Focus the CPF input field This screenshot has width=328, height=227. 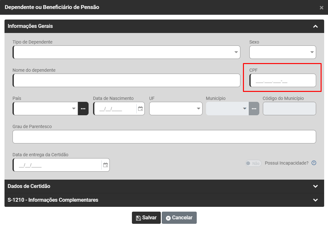point(282,81)
